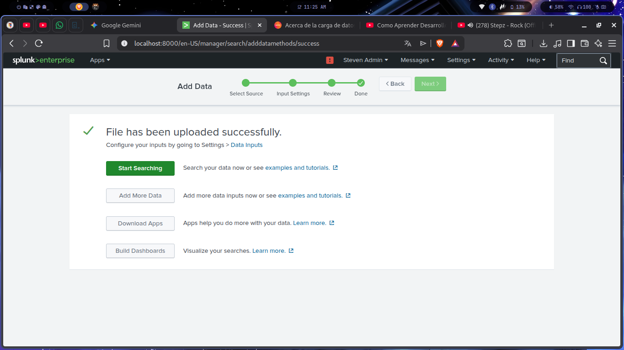Reload the page with the refresh icon

[x=39, y=43]
